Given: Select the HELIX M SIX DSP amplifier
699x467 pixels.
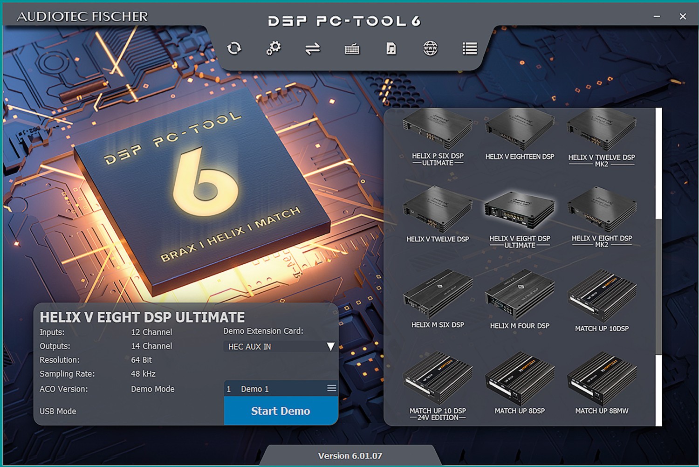Looking at the screenshot, I should [x=438, y=299].
